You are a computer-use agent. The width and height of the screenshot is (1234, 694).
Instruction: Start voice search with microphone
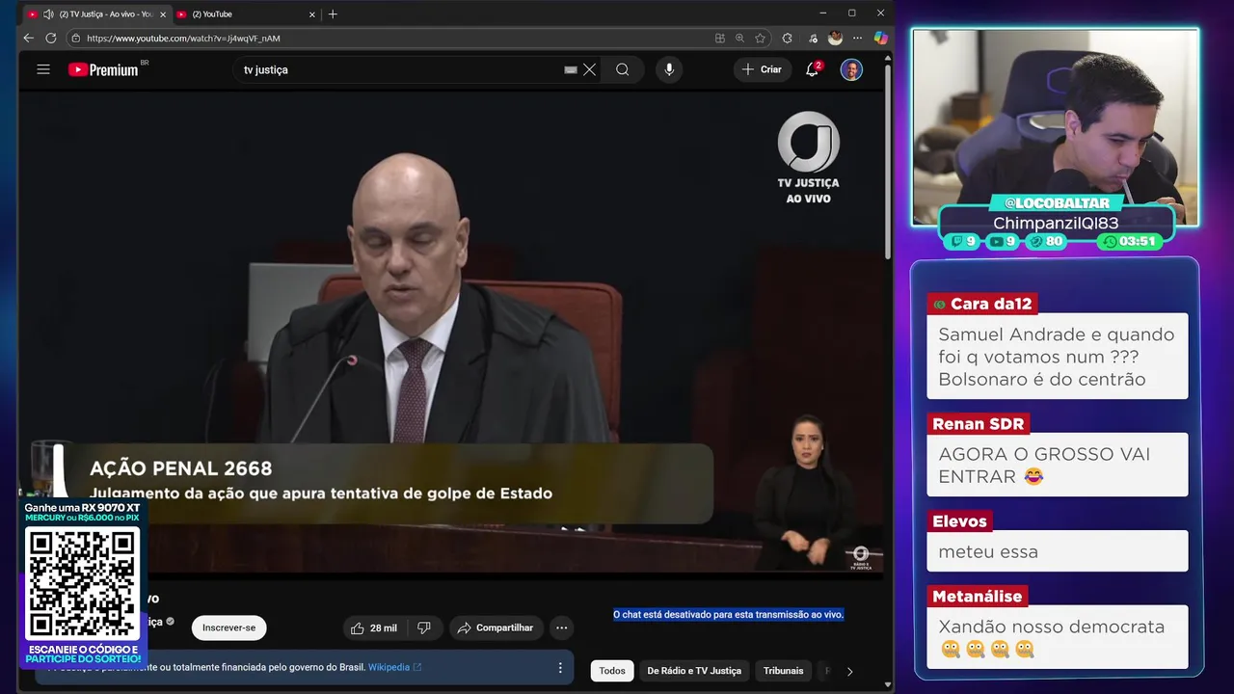tap(669, 69)
